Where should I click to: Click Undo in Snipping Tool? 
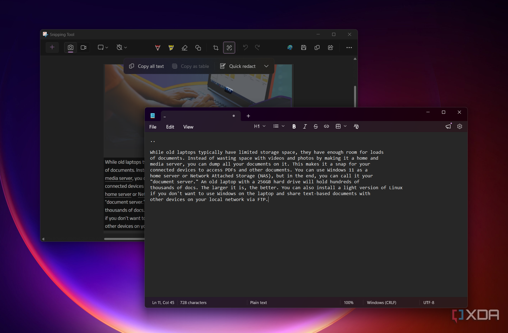point(245,47)
